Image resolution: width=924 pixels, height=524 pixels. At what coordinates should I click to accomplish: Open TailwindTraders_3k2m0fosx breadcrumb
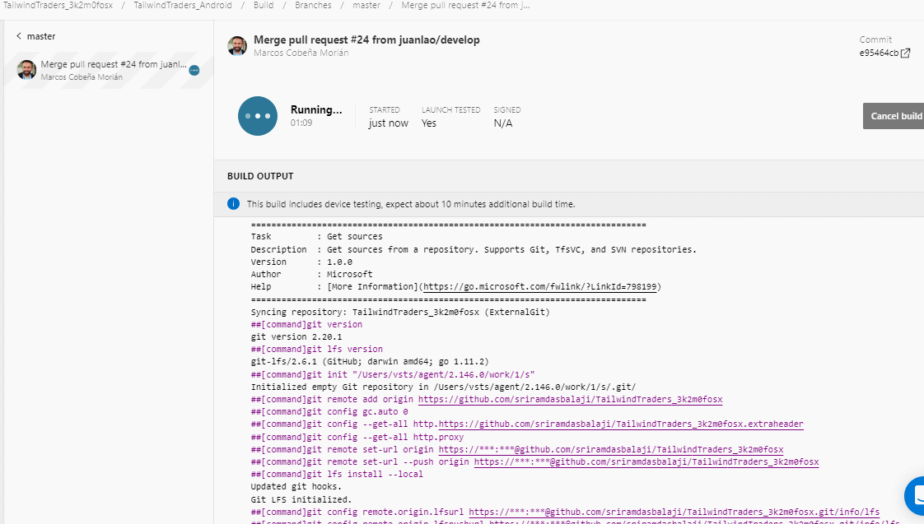(58, 5)
